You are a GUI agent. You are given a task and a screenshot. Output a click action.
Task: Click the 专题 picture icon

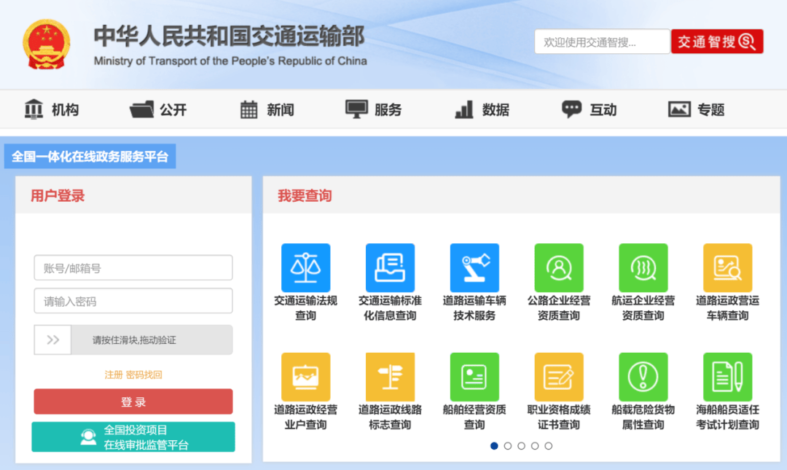(679, 109)
